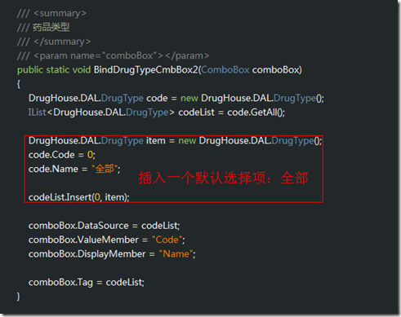
Task: Click the "comboBox.Tag = codeList;" line
Action: (87, 282)
